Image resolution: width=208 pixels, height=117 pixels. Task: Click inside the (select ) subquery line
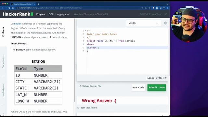point(93,48)
